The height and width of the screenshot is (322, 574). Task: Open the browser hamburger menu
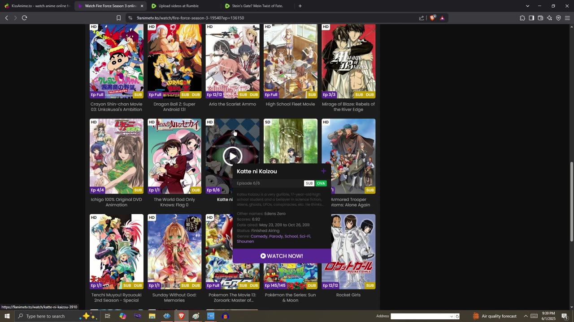coord(567,18)
